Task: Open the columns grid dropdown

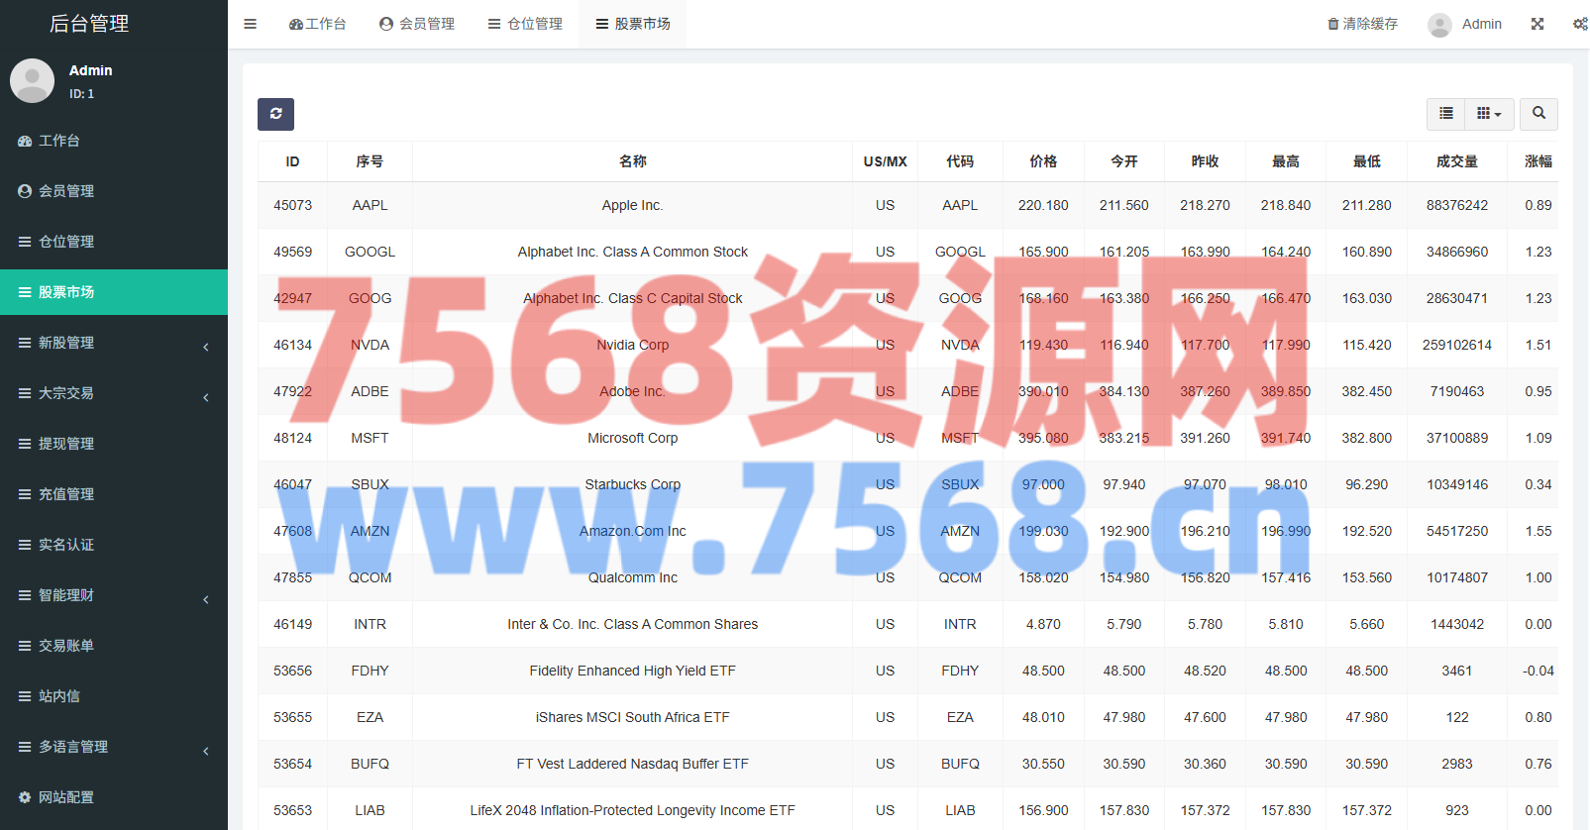Action: coord(1488,114)
